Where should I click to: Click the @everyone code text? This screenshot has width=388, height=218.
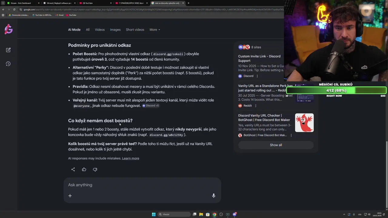[x=82, y=106]
